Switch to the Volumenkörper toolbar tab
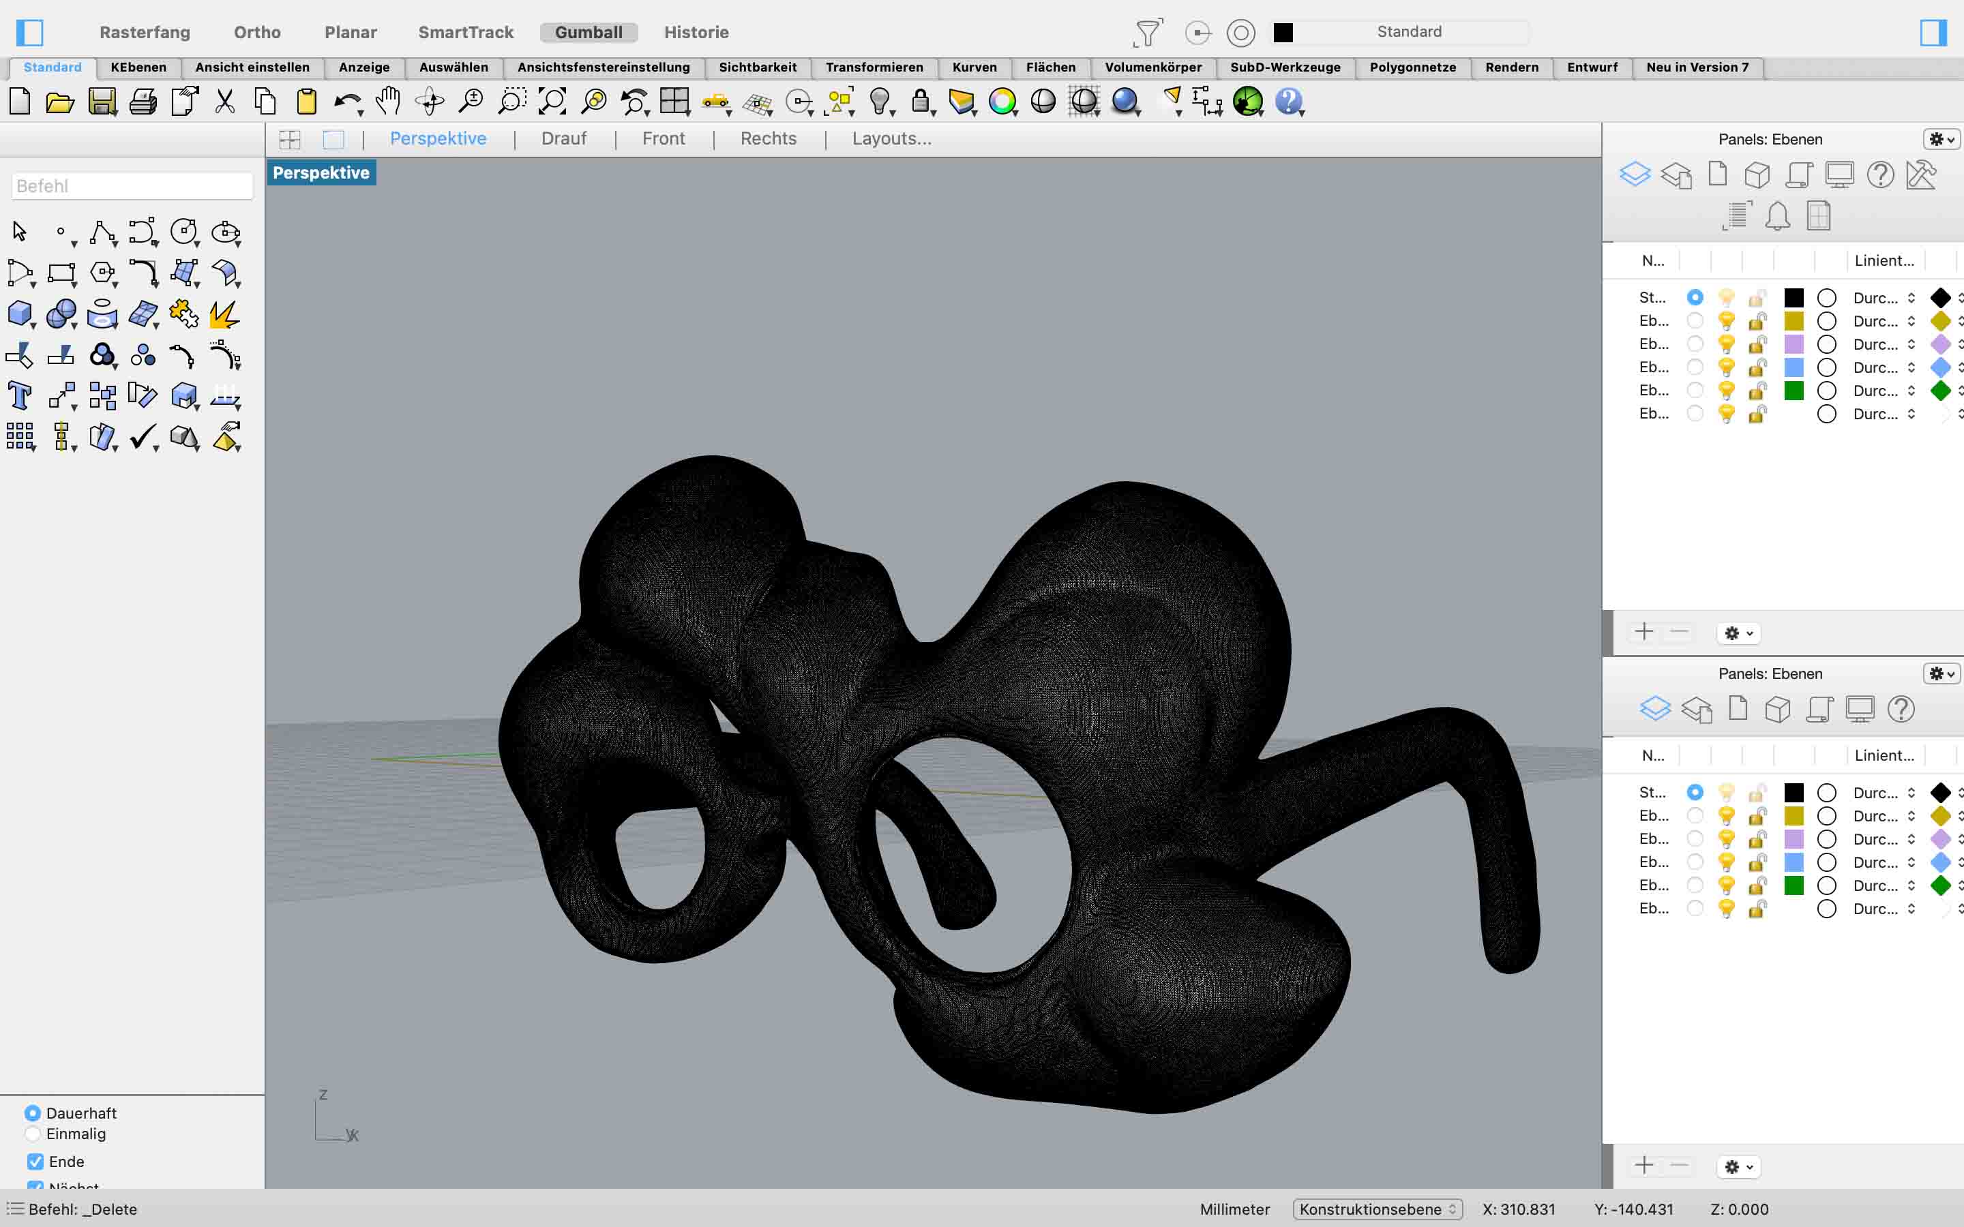Screen dimensions: 1964x1227 (1152, 67)
